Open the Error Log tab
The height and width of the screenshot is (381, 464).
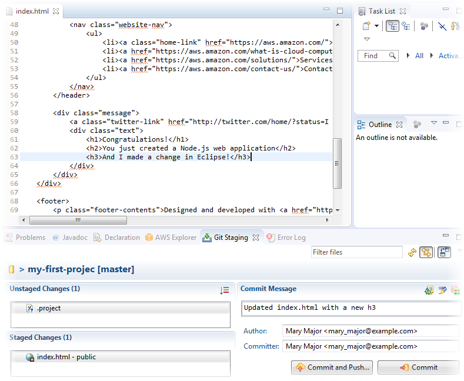[286, 238]
